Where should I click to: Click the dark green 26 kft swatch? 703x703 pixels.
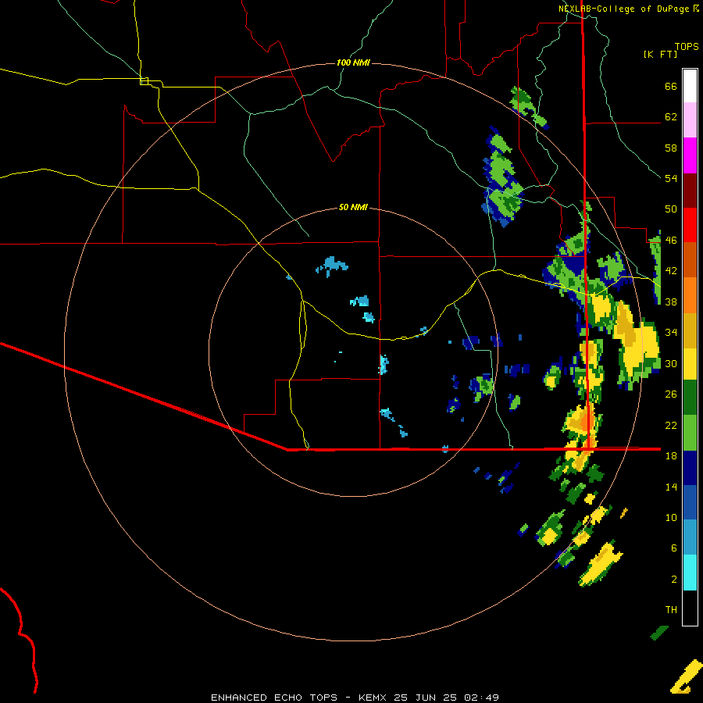[690, 398]
